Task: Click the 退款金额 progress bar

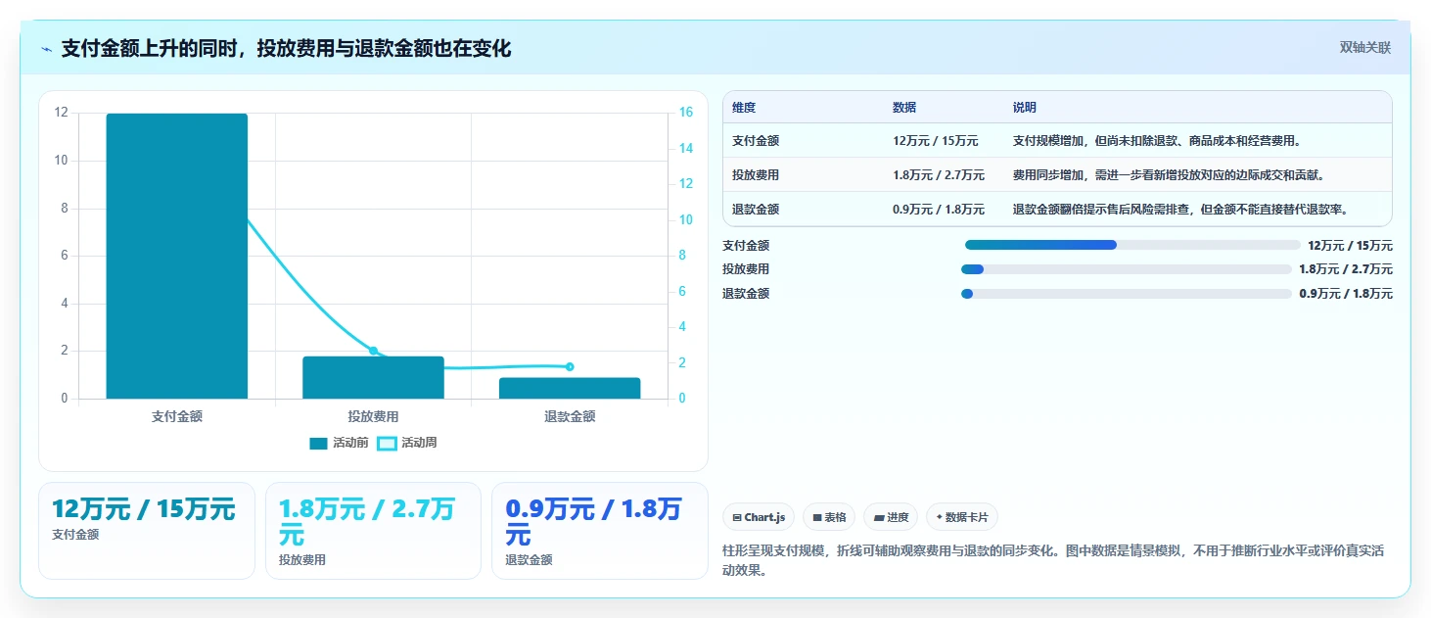Action: (x=1127, y=294)
